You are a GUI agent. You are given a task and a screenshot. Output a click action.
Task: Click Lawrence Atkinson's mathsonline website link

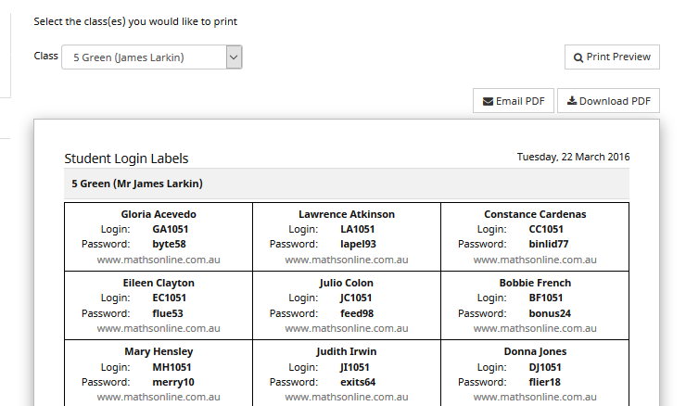347,260
